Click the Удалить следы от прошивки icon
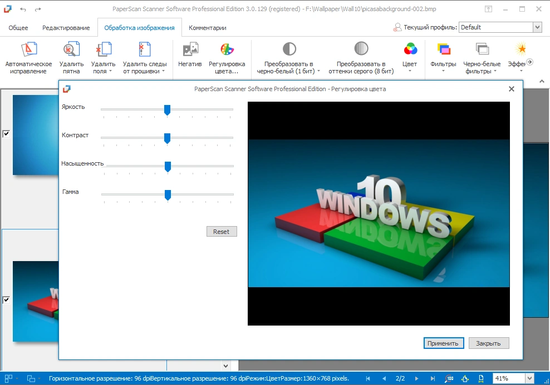The image size is (550, 385). pos(145,49)
